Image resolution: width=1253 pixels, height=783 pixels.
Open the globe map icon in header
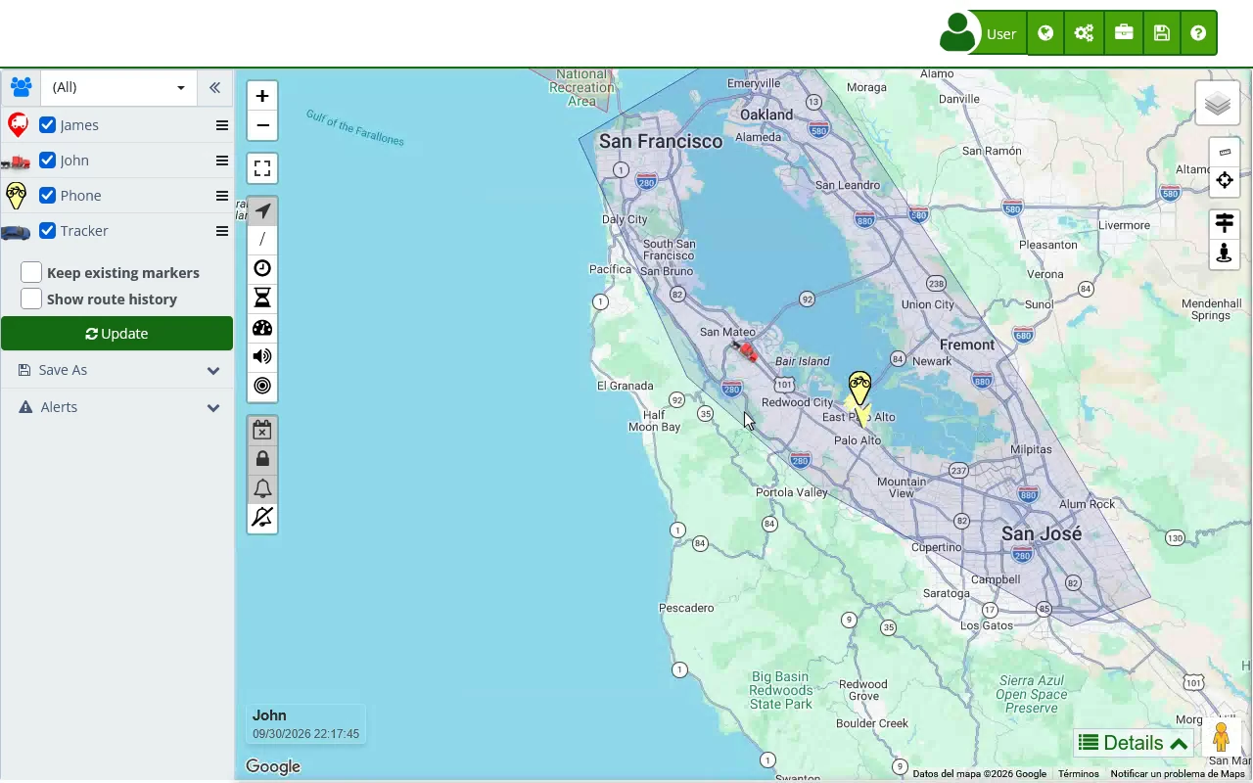pos(1045,33)
